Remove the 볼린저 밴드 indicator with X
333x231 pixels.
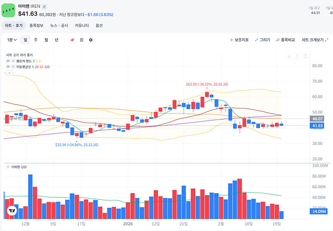click(x=13, y=61)
